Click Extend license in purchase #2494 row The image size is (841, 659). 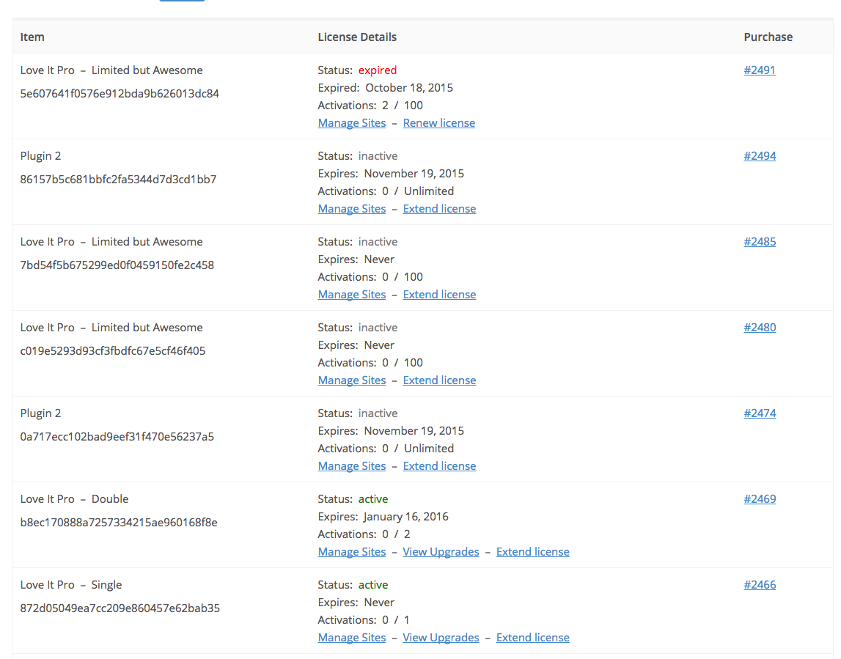coord(439,209)
